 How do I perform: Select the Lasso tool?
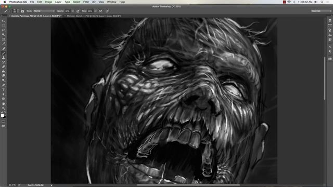[x=4, y=30]
